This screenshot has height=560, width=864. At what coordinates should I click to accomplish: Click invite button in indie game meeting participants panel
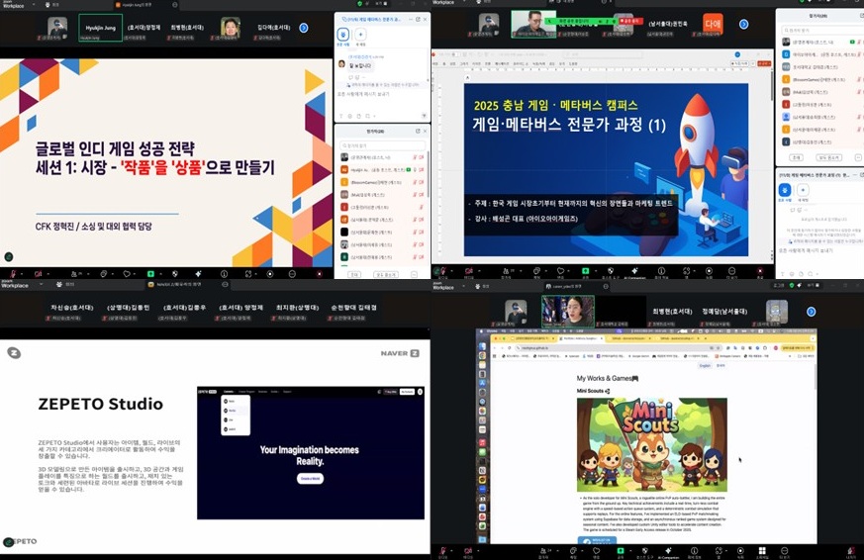click(x=354, y=274)
